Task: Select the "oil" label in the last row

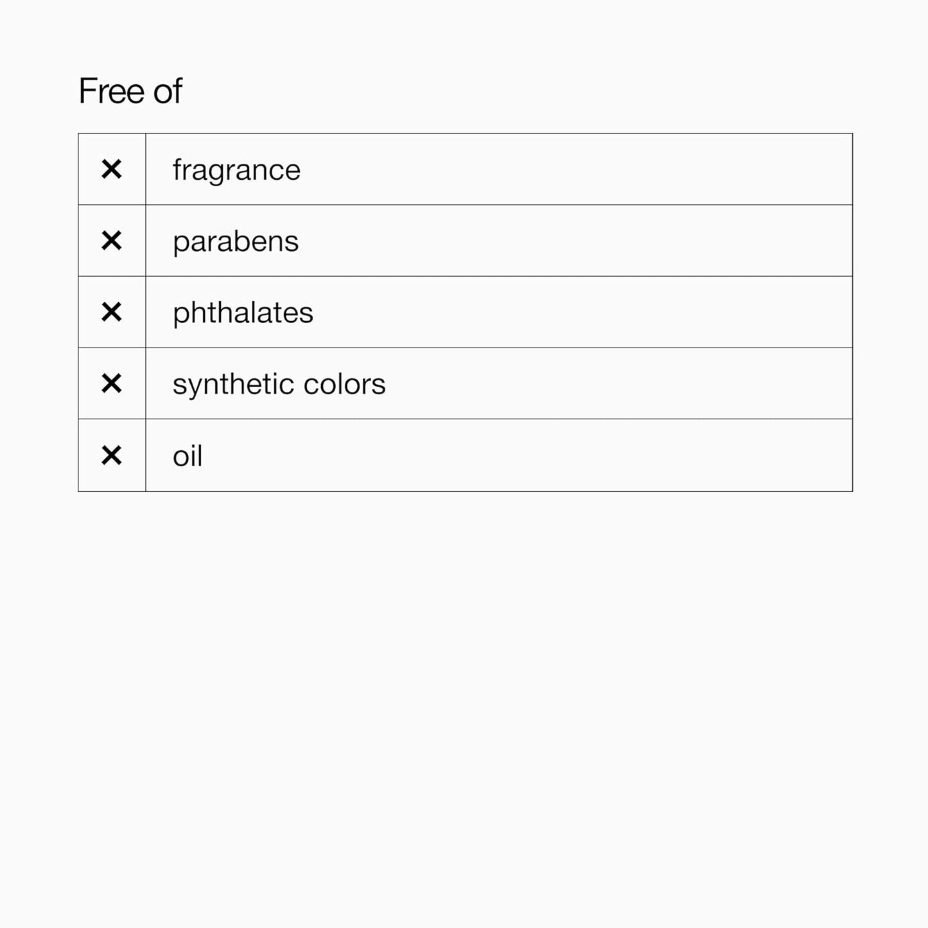Action: pos(188,456)
